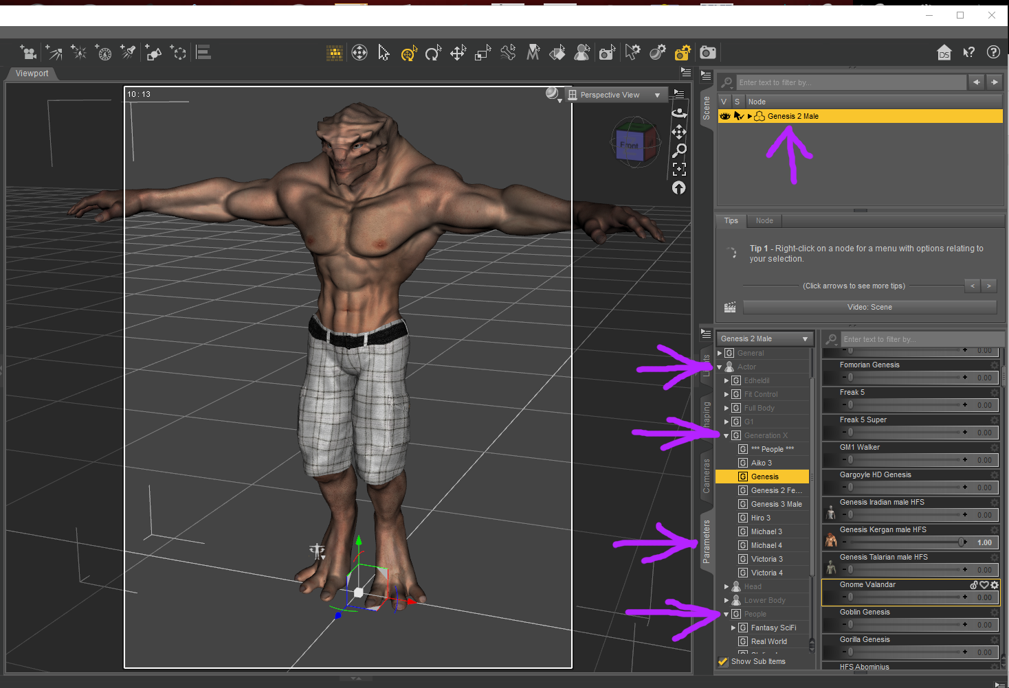Viewport: 1009px width, 688px height.
Task: Show the next tip
Action: point(989,286)
